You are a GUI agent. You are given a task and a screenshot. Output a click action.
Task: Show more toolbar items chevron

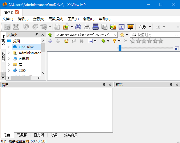click(x=178, y=27)
